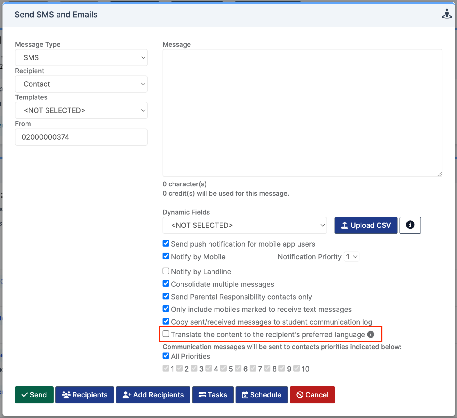The image size is (457, 418).
Task: Enable translation to recipient's preferred language
Action: tap(166, 334)
